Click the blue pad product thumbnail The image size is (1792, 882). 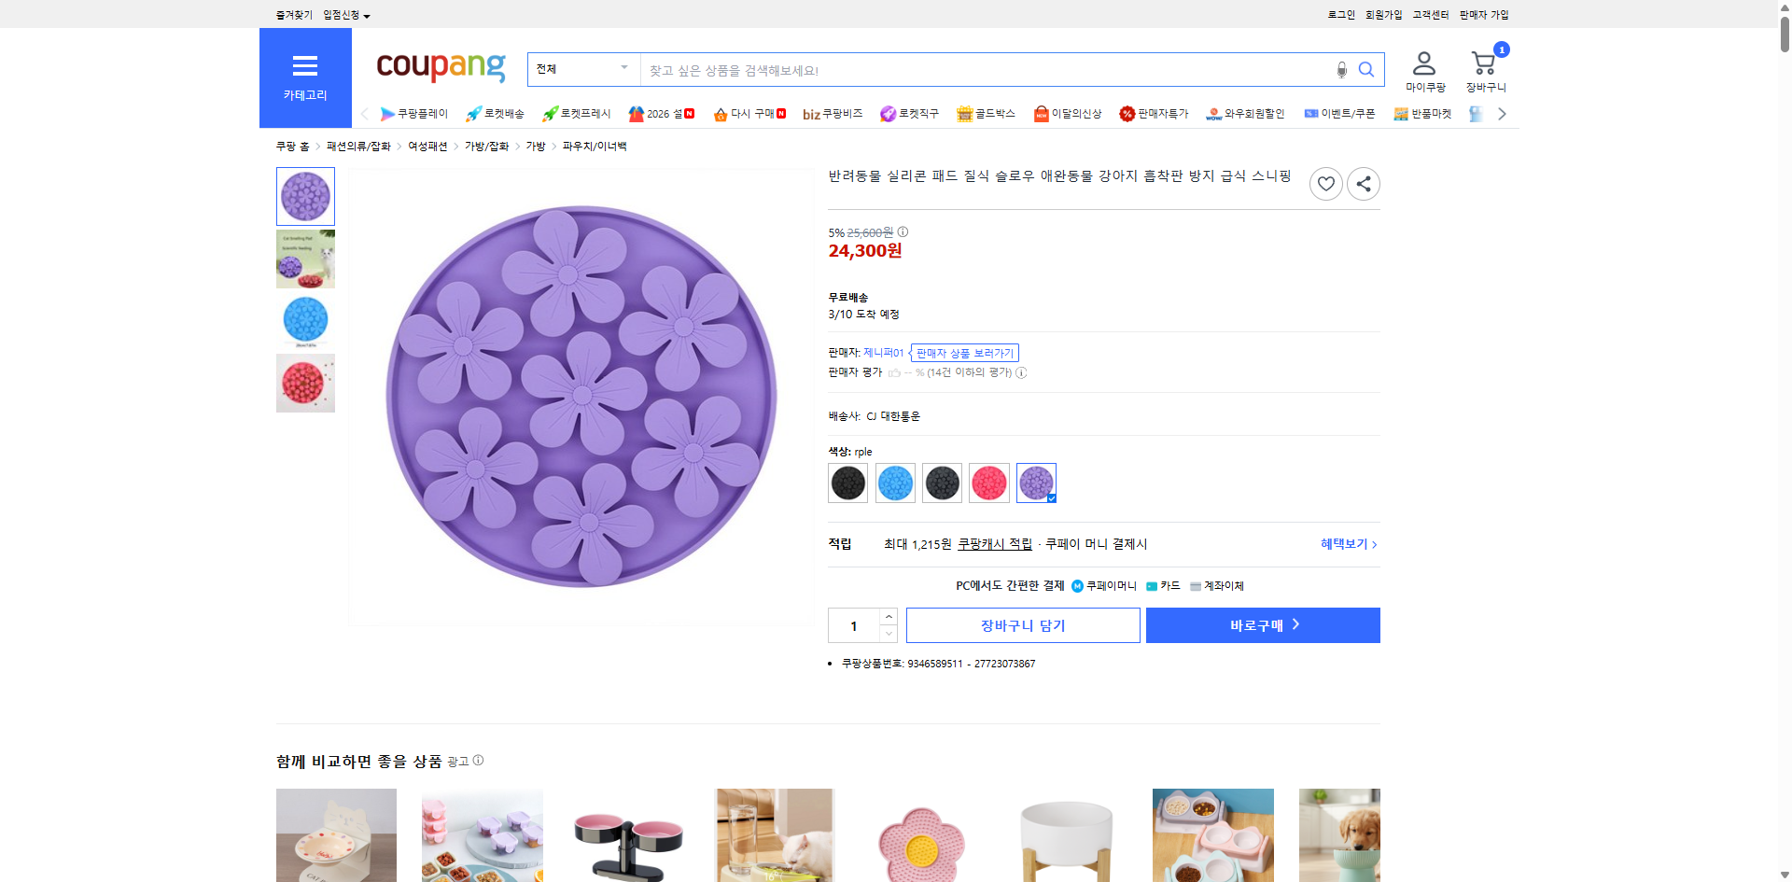pos(305,320)
